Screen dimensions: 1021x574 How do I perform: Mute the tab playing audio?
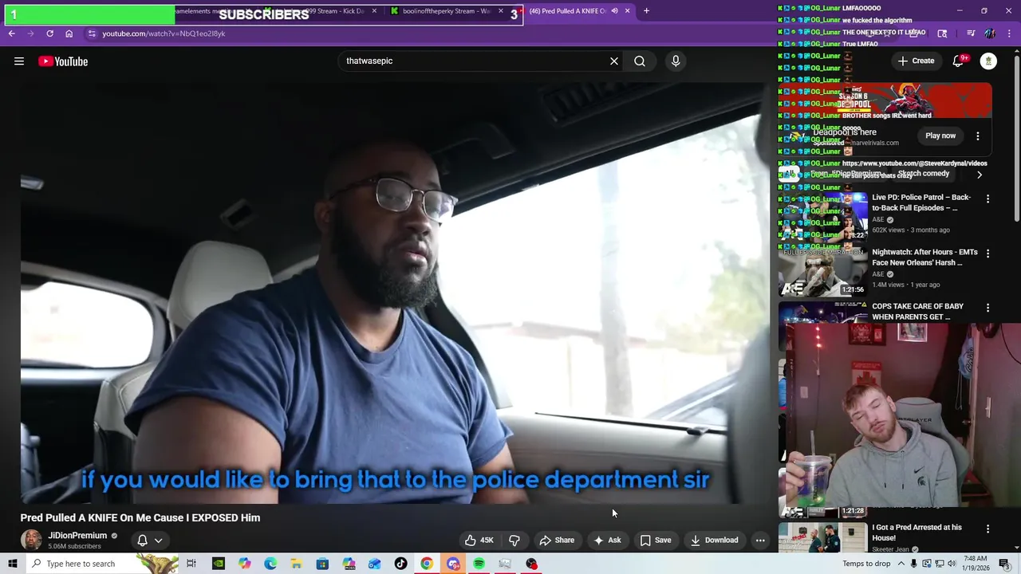[x=614, y=11]
